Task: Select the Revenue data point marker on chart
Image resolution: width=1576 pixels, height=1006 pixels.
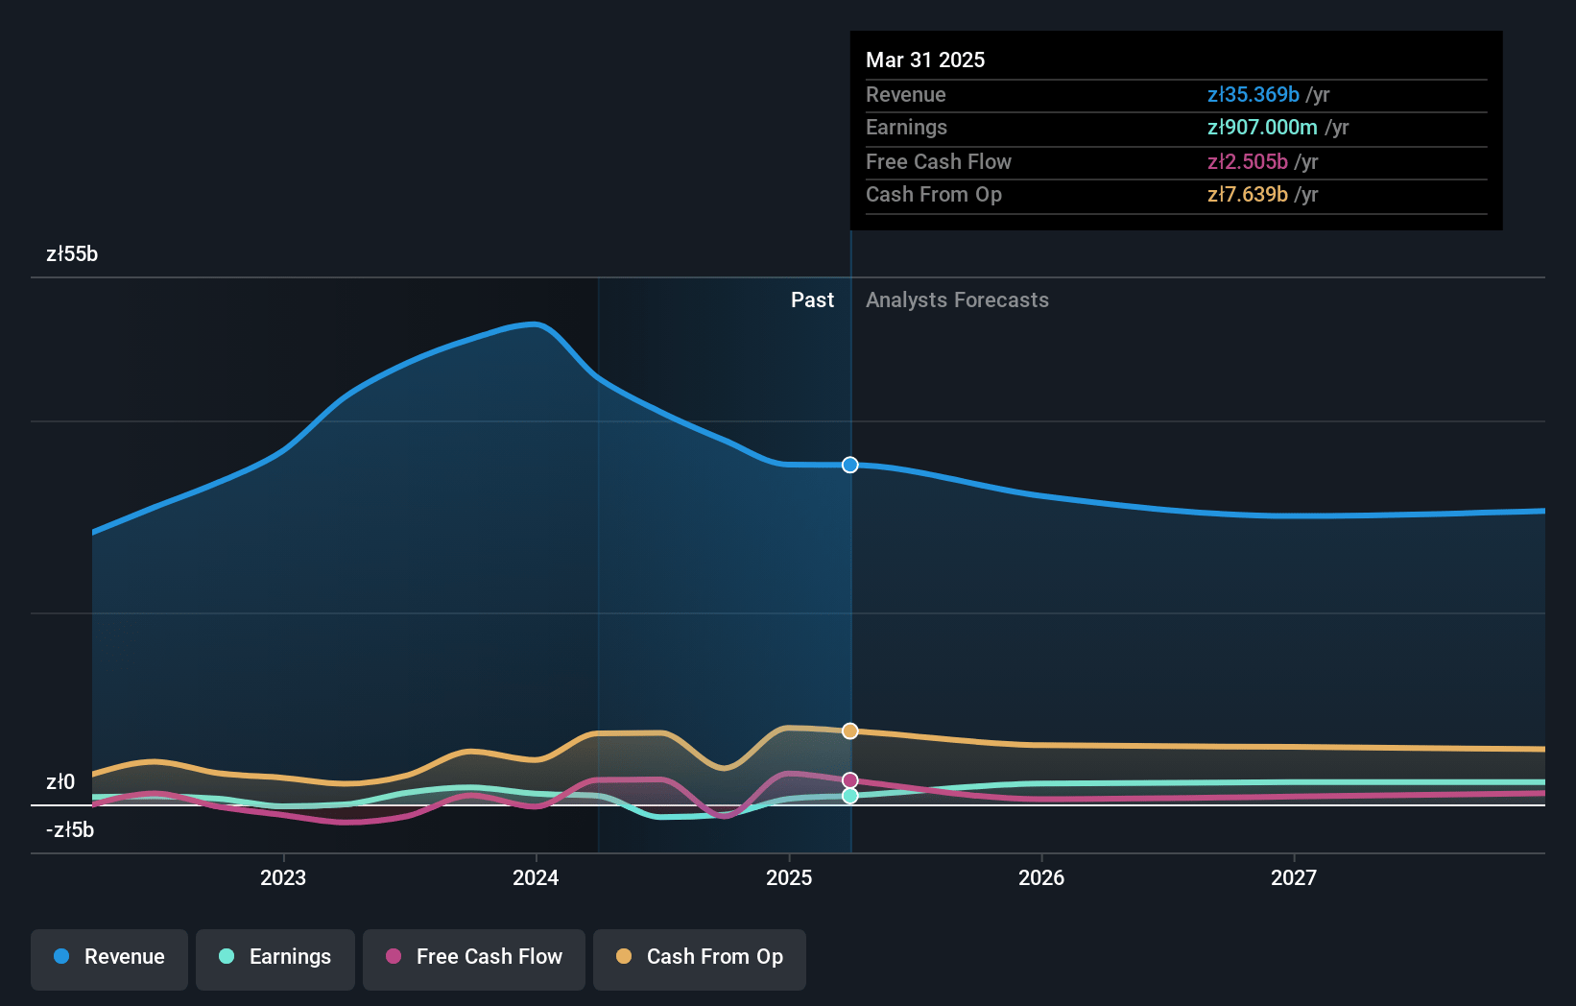Action: pos(850,465)
